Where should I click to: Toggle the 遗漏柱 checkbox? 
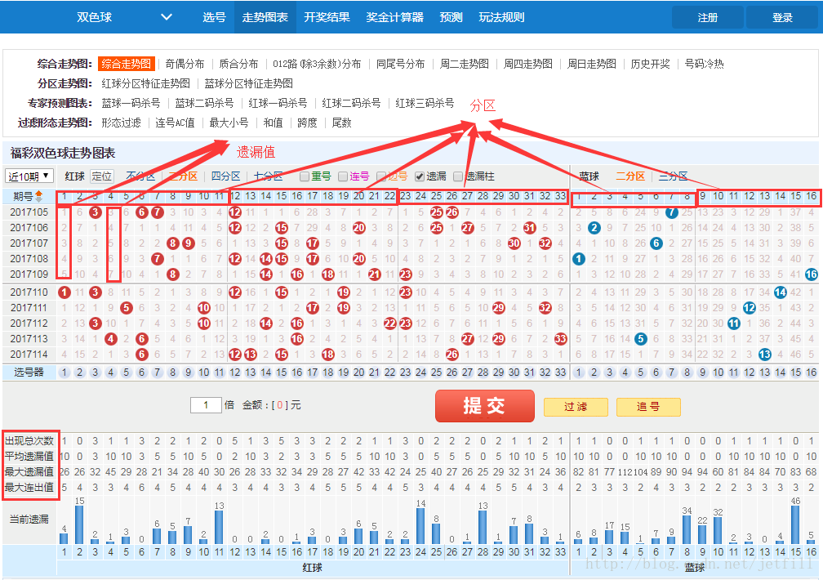[458, 176]
